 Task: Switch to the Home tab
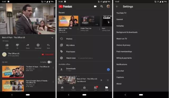(x=62, y=89)
